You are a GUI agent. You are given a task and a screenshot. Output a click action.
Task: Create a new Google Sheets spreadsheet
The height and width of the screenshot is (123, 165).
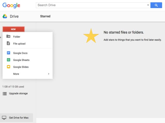pyautogui.click(x=27, y=60)
